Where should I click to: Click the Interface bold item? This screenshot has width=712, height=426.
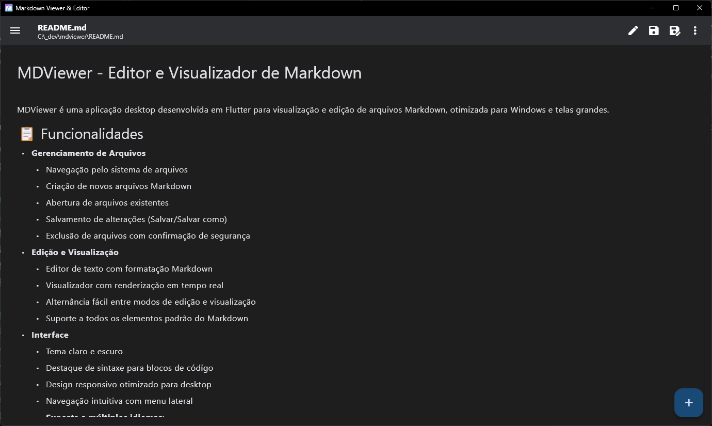[50, 335]
